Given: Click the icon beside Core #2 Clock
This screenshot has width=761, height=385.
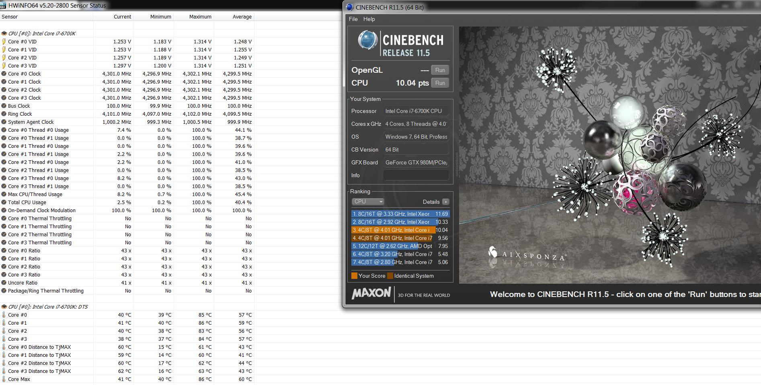Looking at the screenshot, I should (x=4, y=90).
